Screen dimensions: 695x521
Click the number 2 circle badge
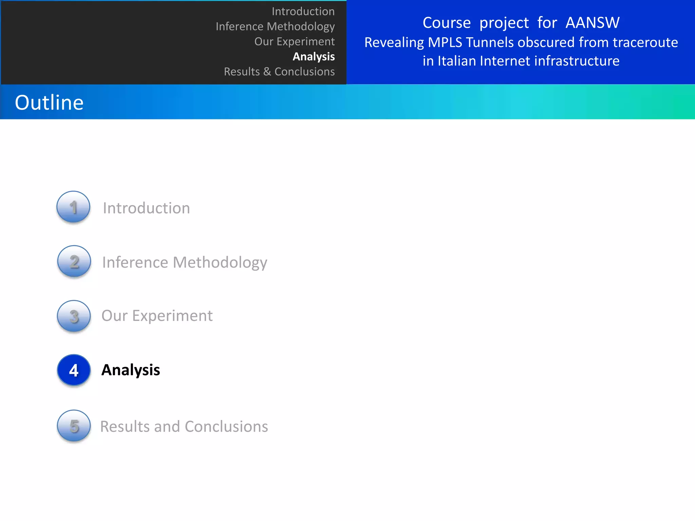click(x=74, y=261)
